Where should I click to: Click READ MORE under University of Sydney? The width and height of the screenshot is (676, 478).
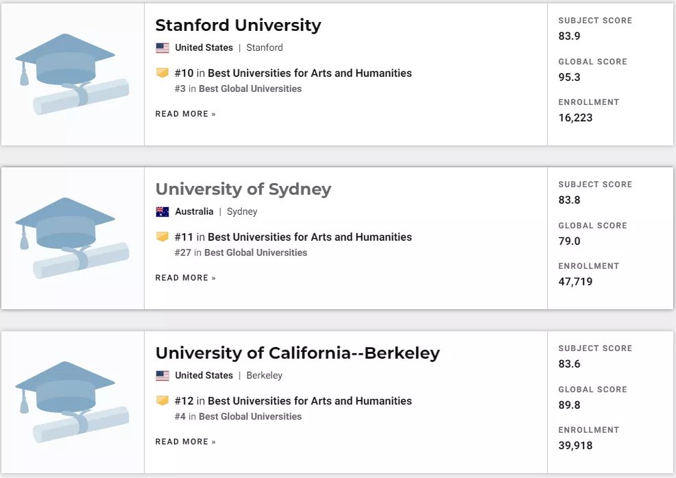pyautogui.click(x=185, y=278)
